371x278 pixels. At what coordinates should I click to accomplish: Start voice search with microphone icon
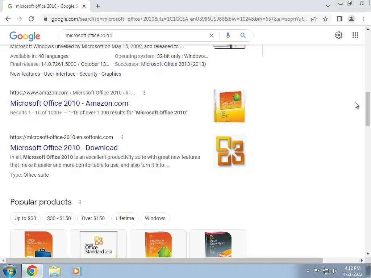click(x=228, y=35)
